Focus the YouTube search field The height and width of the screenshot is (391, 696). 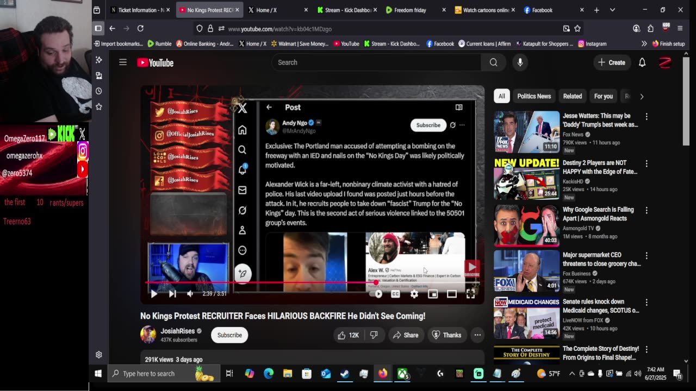point(376,62)
